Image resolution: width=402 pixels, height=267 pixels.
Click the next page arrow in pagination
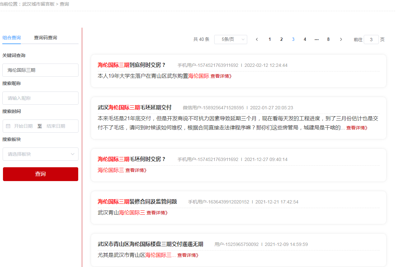click(x=341, y=40)
